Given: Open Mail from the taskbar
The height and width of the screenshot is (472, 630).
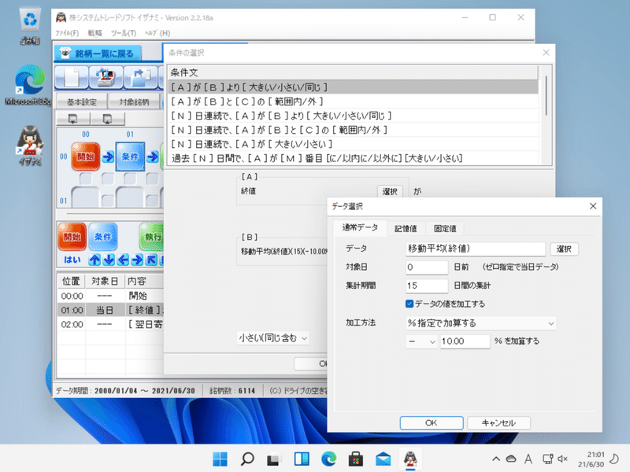Looking at the screenshot, I should (383, 459).
